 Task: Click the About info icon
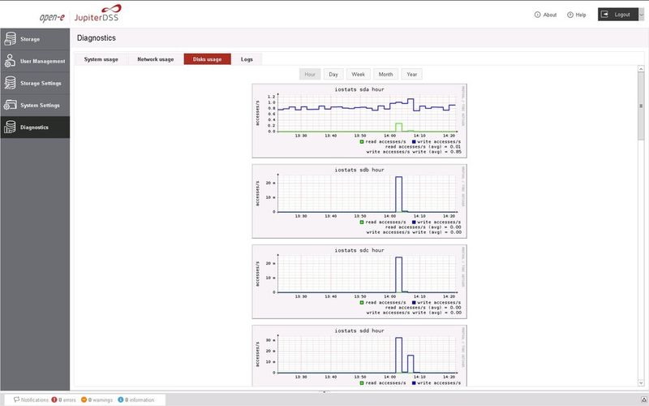538,15
